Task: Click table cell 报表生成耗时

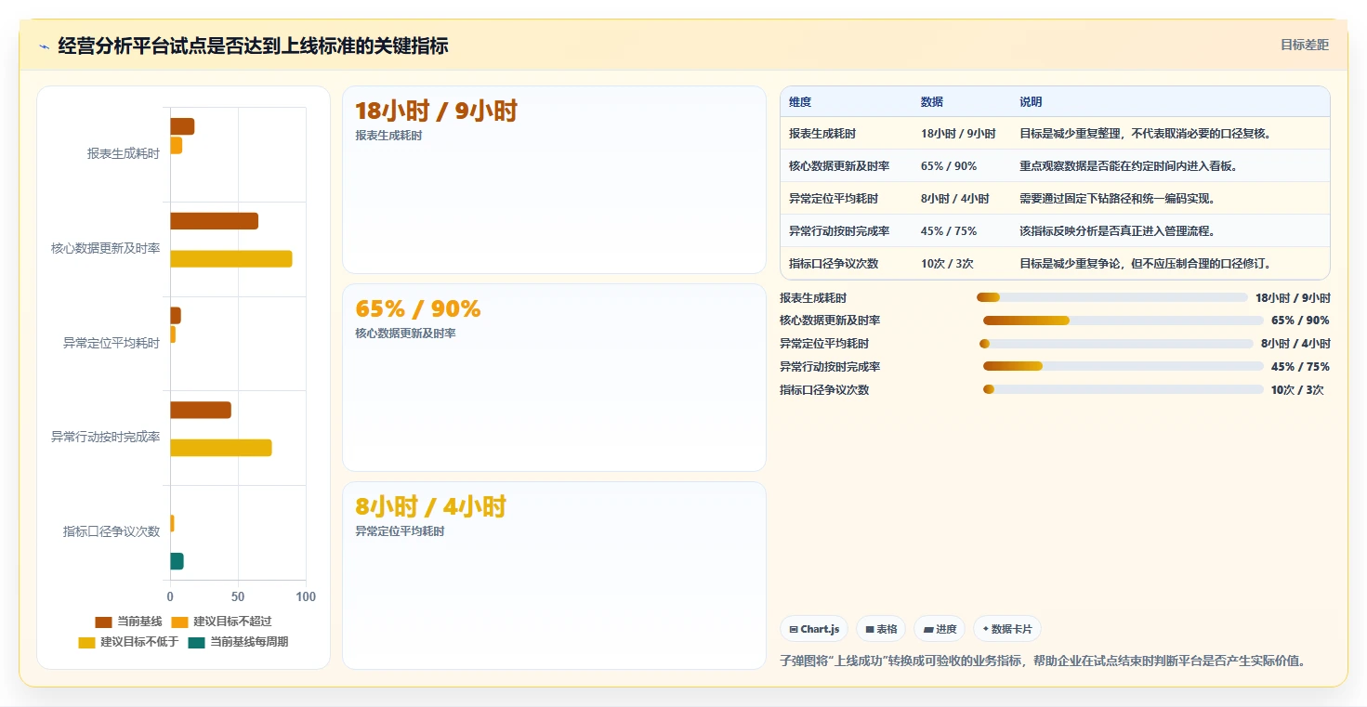Action: coord(822,134)
